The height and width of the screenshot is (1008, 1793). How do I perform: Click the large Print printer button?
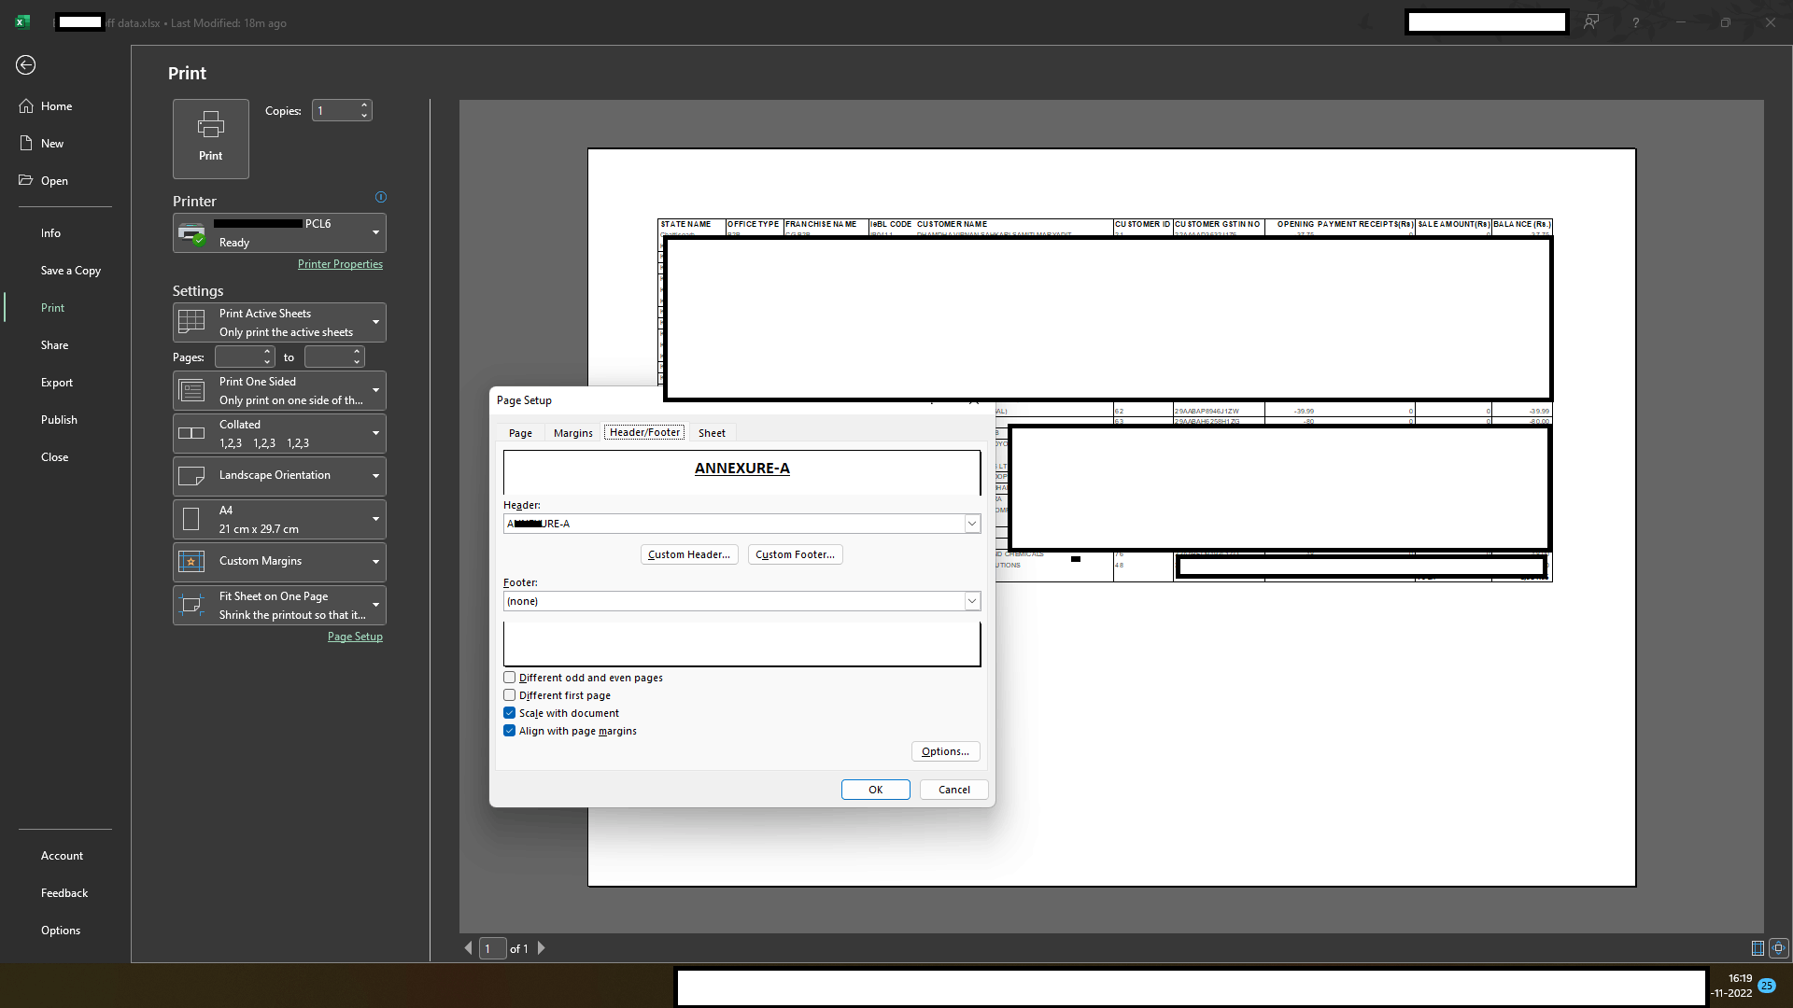tap(211, 138)
